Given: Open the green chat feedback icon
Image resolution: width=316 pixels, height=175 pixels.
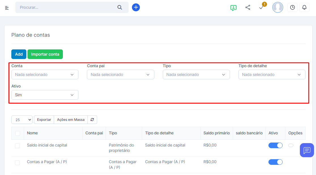Looking at the screenshot, I should click(x=233, y=8).
